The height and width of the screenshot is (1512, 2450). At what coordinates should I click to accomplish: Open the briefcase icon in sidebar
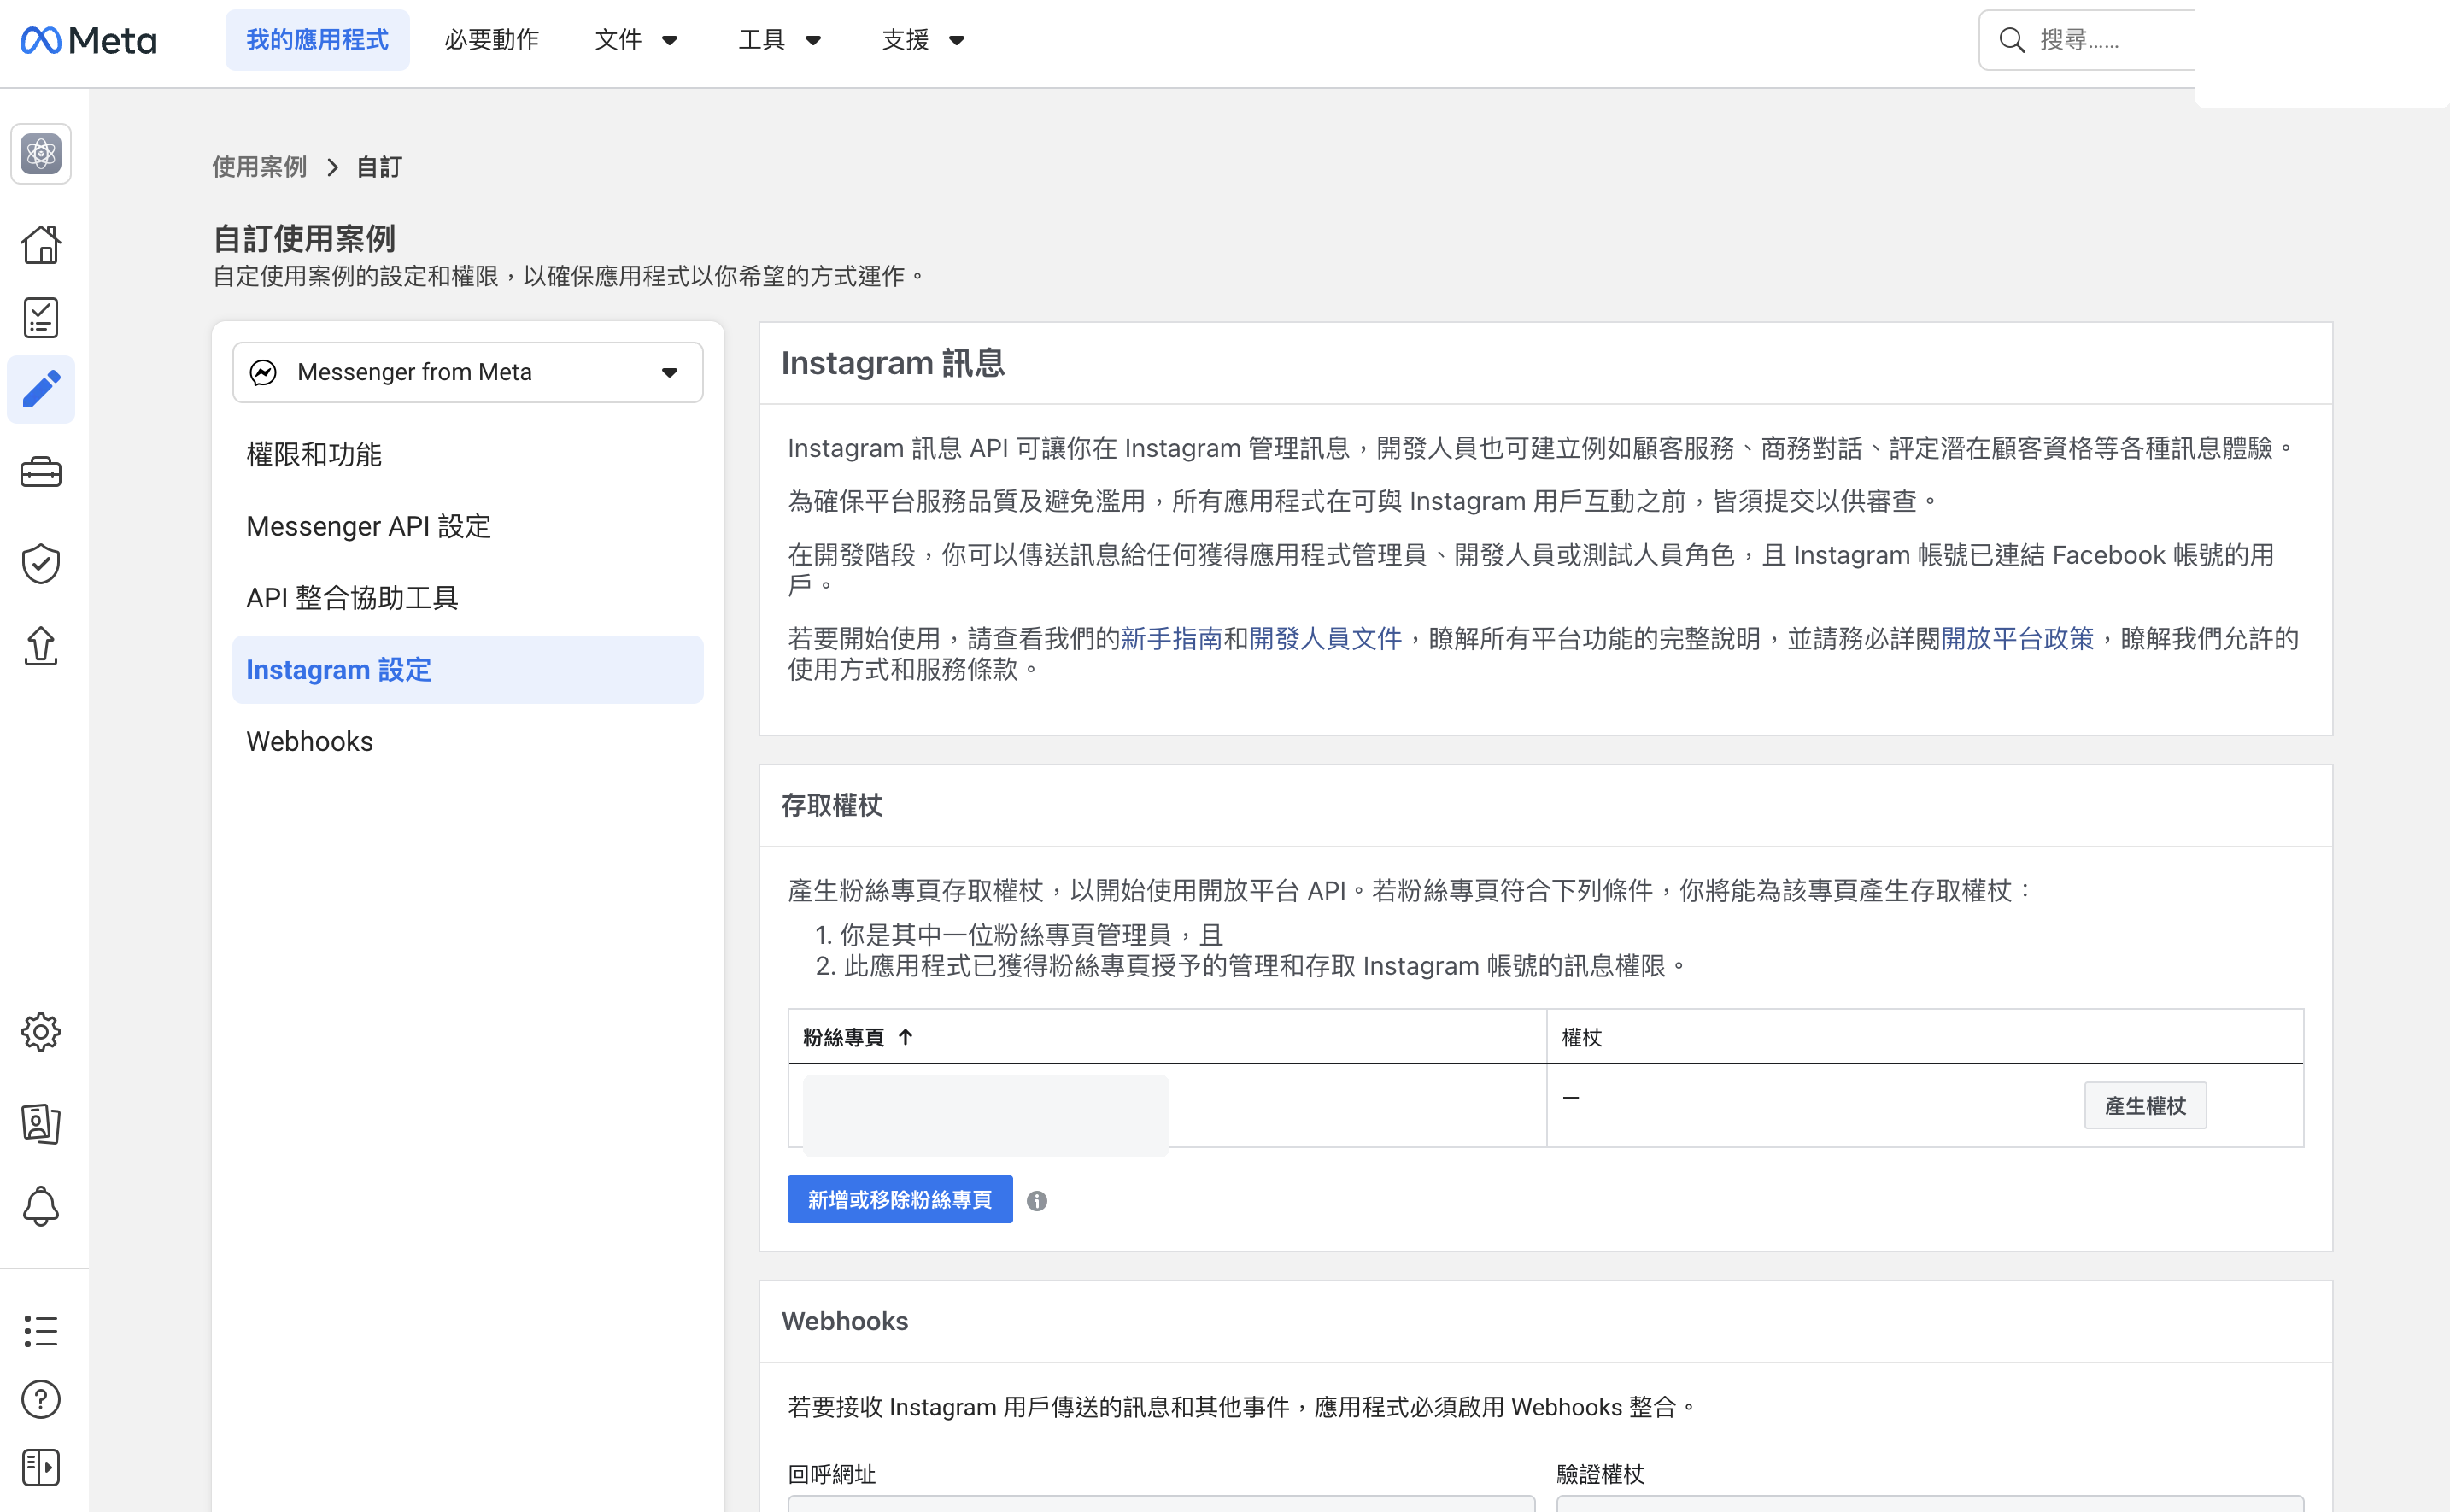41,472
